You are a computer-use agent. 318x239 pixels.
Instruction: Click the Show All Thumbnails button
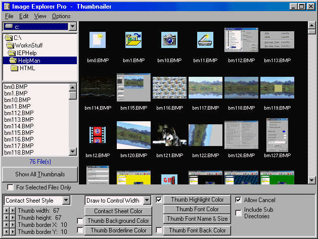(40, 174)
